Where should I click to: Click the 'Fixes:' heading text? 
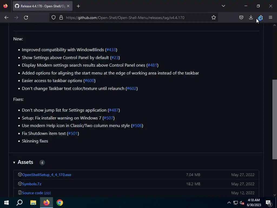(18, 99)
